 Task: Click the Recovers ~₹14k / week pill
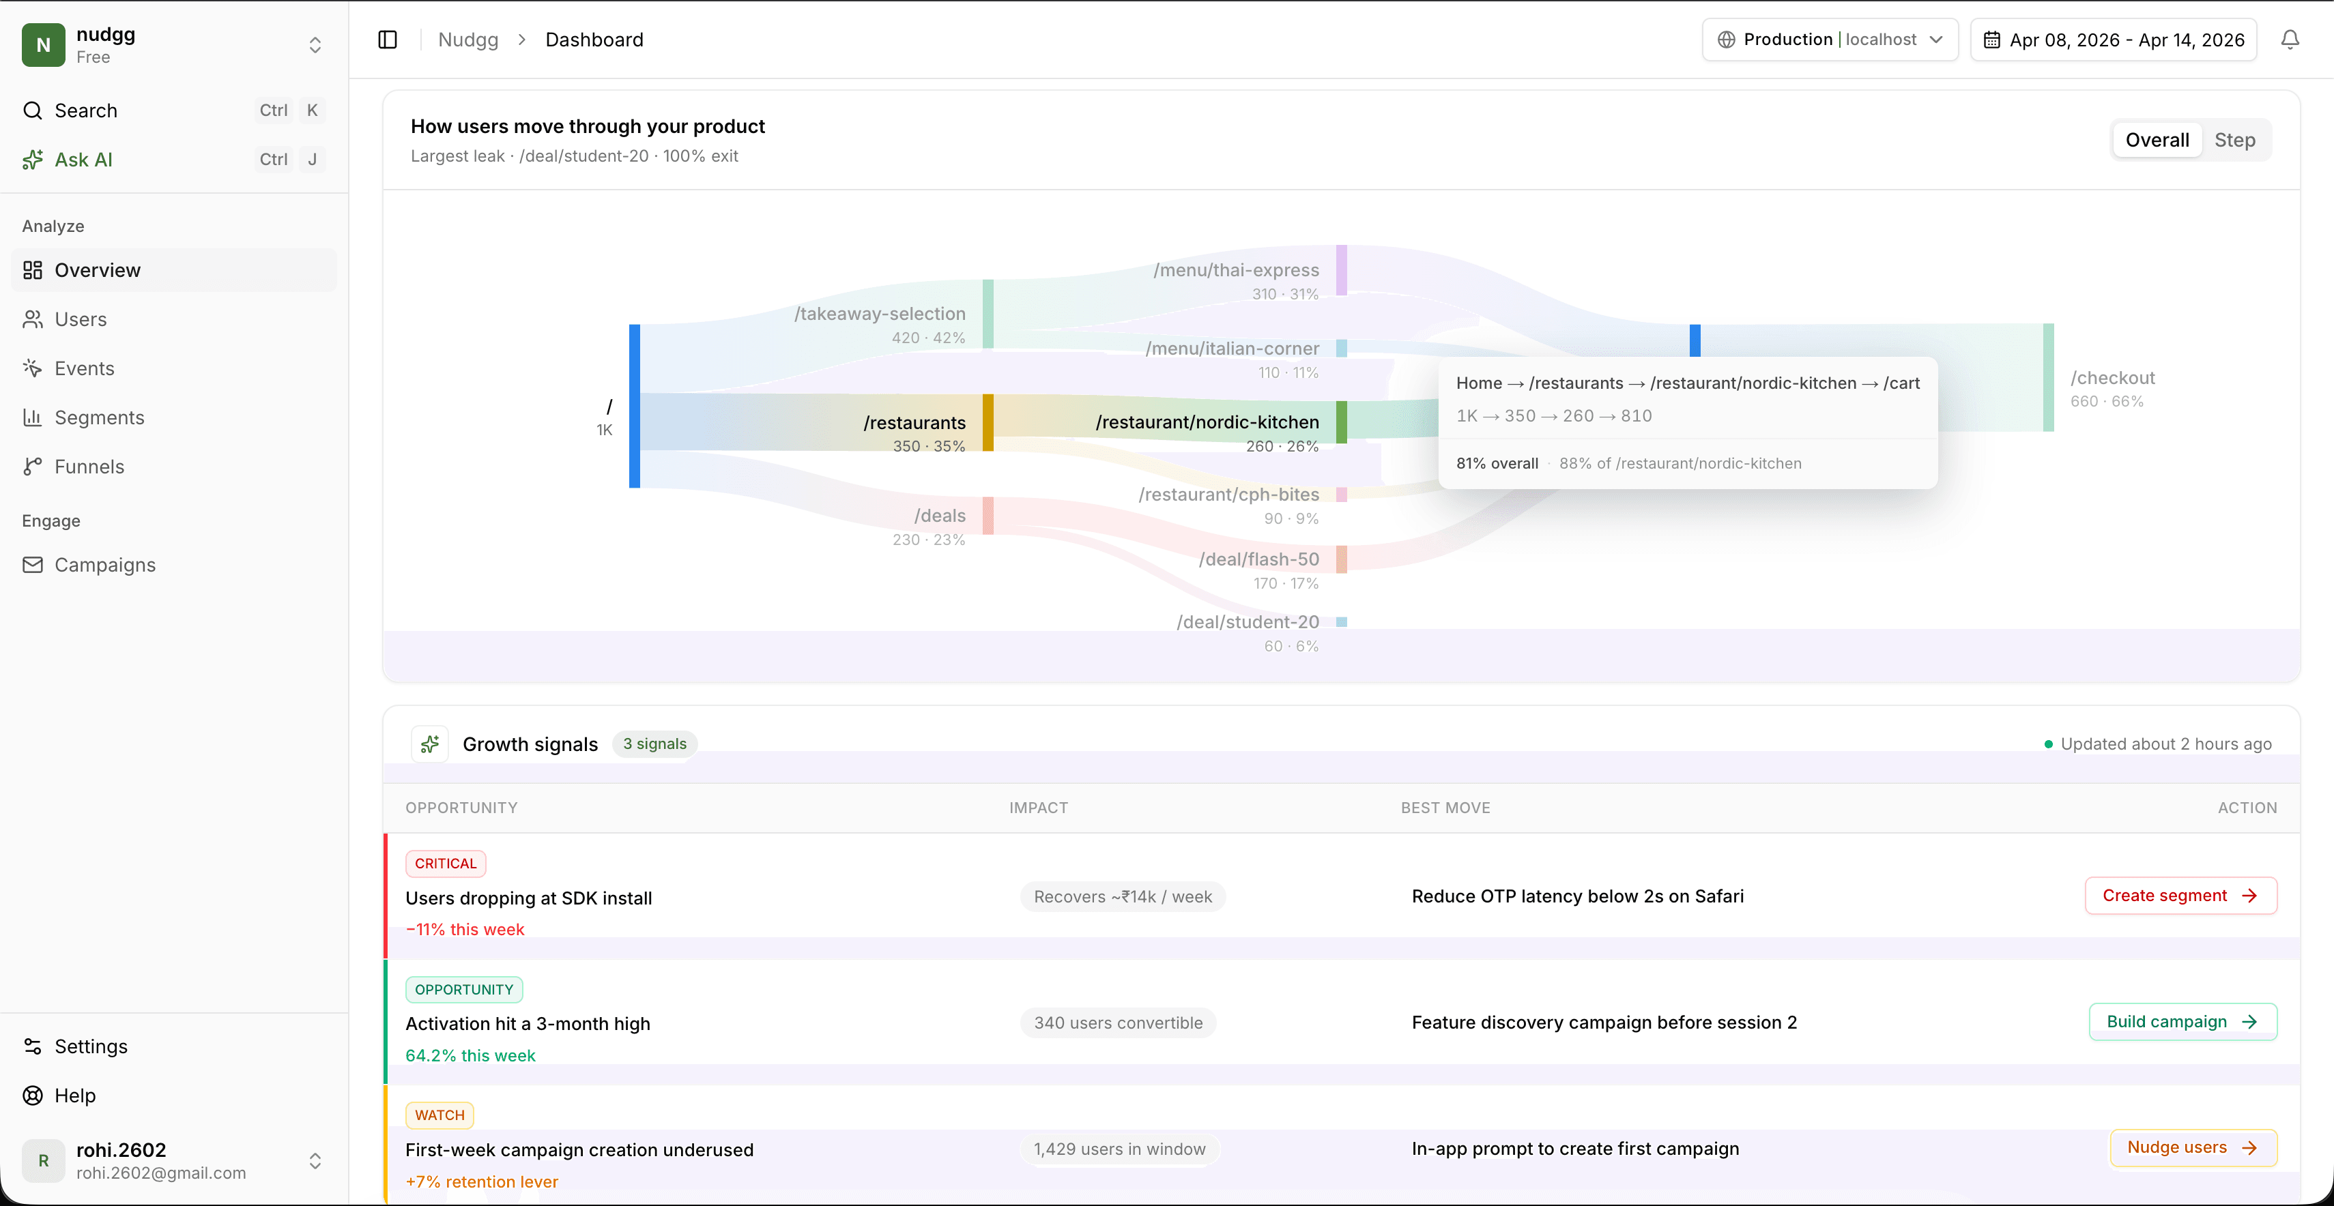point(1123,896)
